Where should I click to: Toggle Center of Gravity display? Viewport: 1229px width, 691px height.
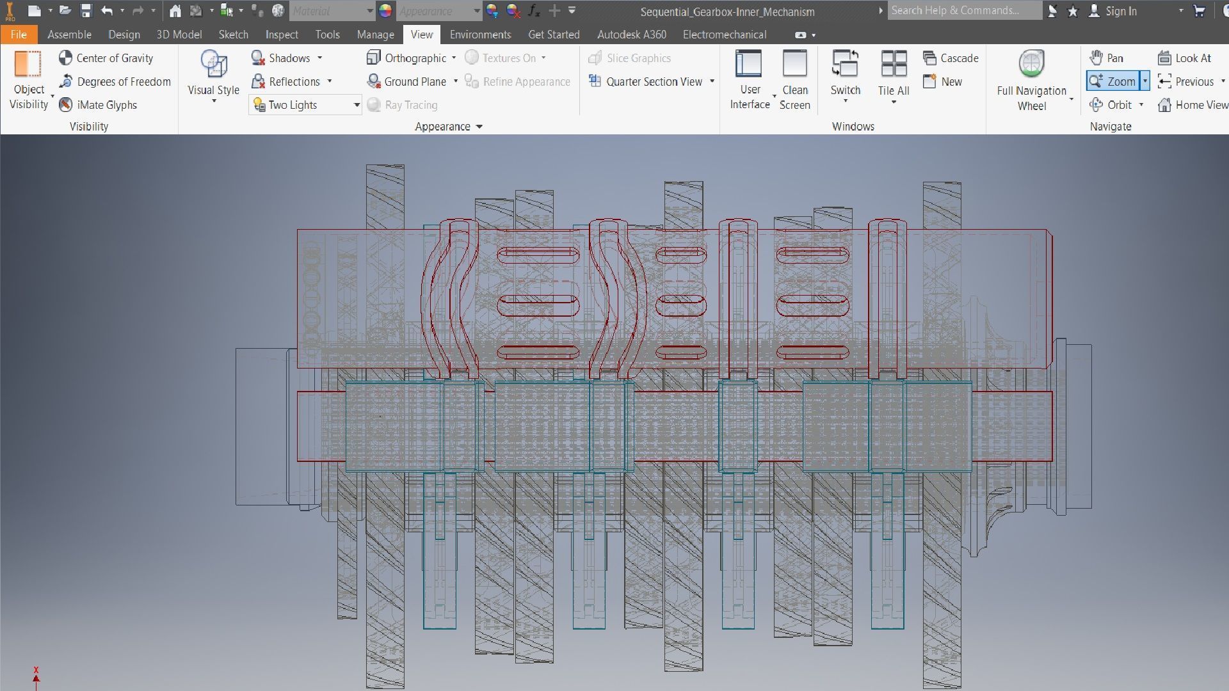point(106,58)
